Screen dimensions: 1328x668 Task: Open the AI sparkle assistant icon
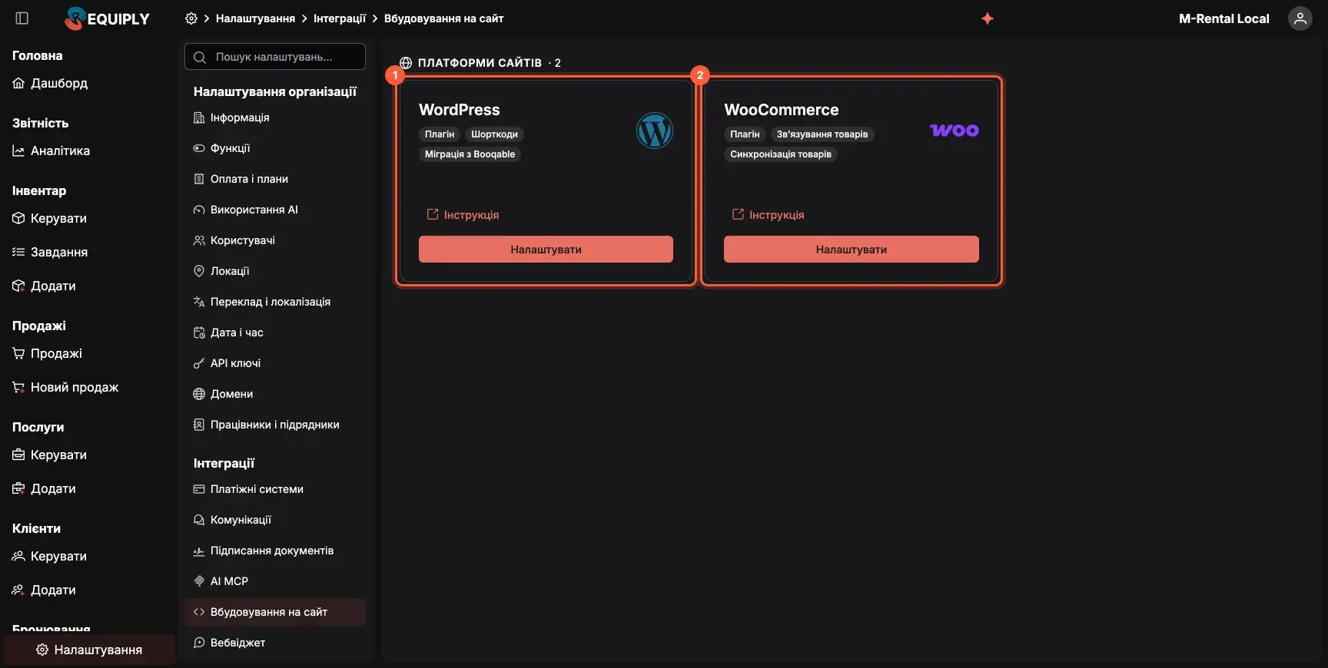click(x=988, y=18)
